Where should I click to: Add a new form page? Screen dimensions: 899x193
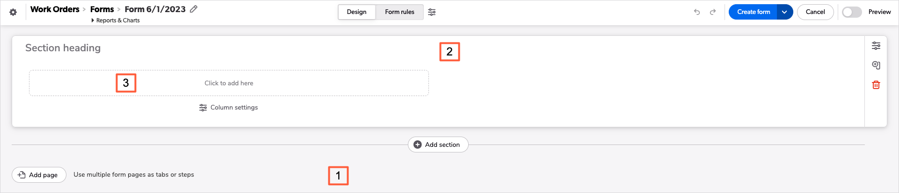coord(39,175)
